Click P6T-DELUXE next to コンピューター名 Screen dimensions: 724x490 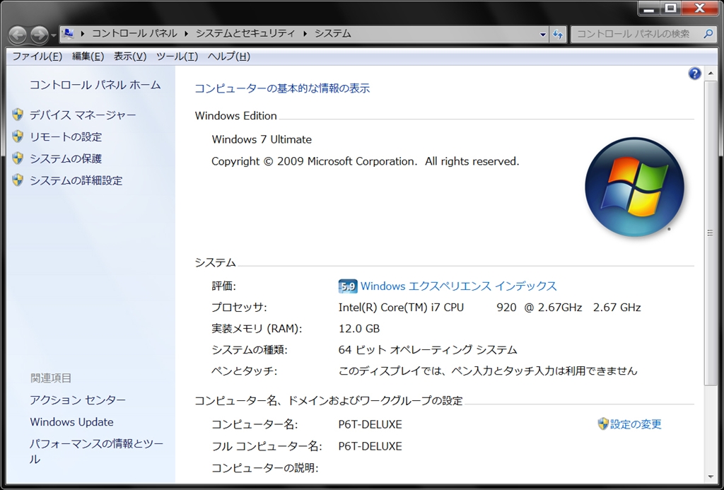coord(370,424)
